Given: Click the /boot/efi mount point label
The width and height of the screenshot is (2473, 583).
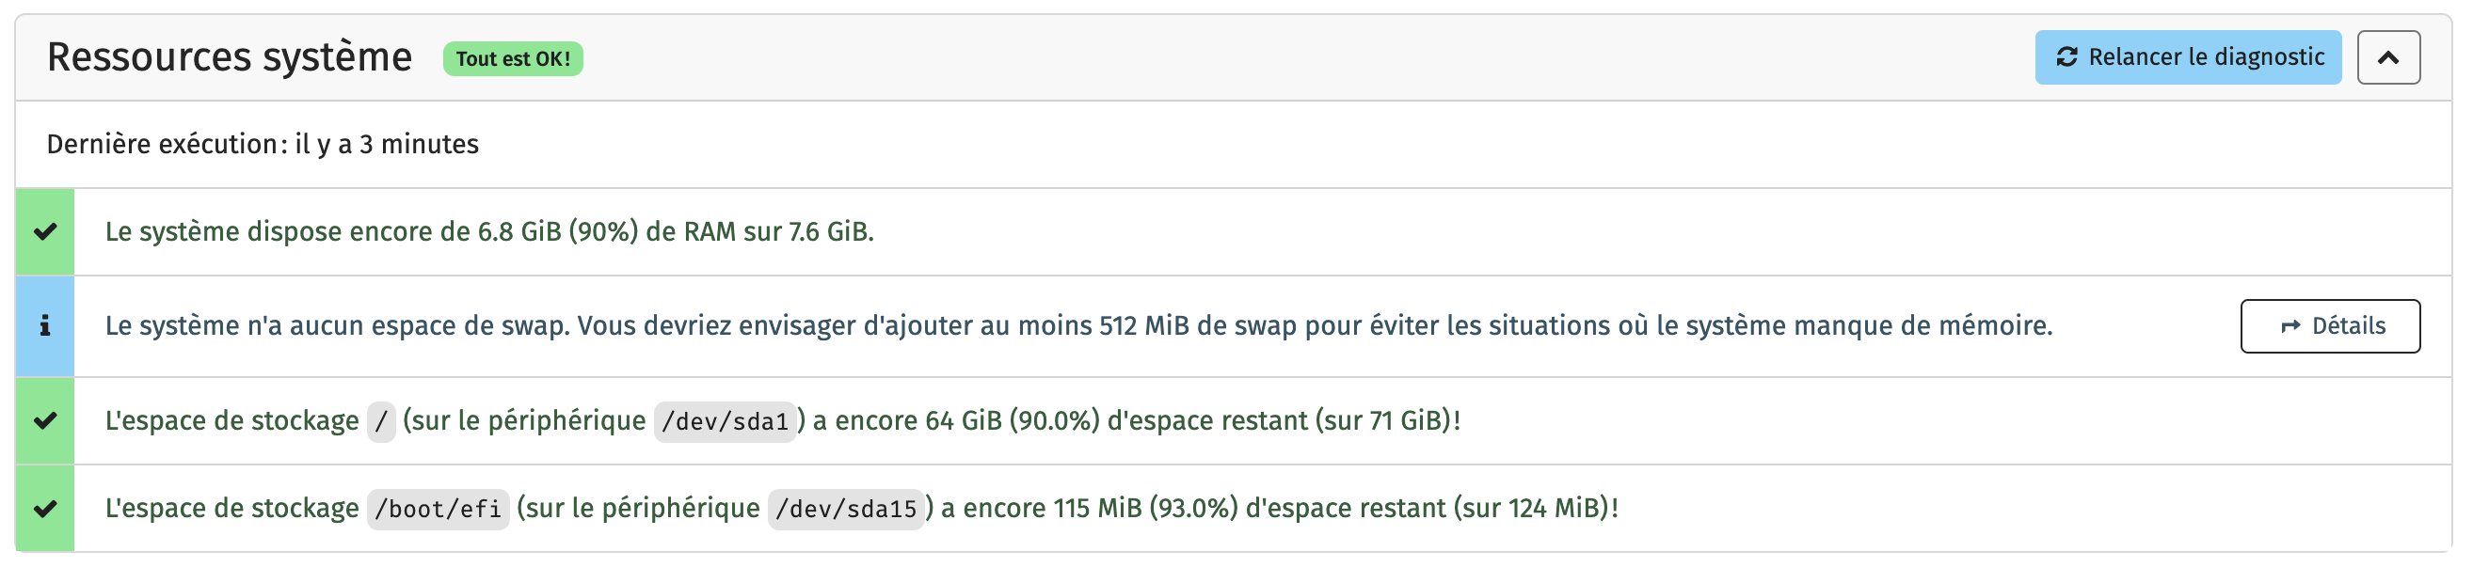Looking at the screenshot, I should pos(438,509).
